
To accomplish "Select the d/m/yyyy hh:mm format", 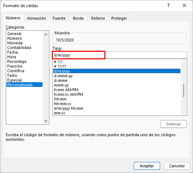I will point(117,108).
